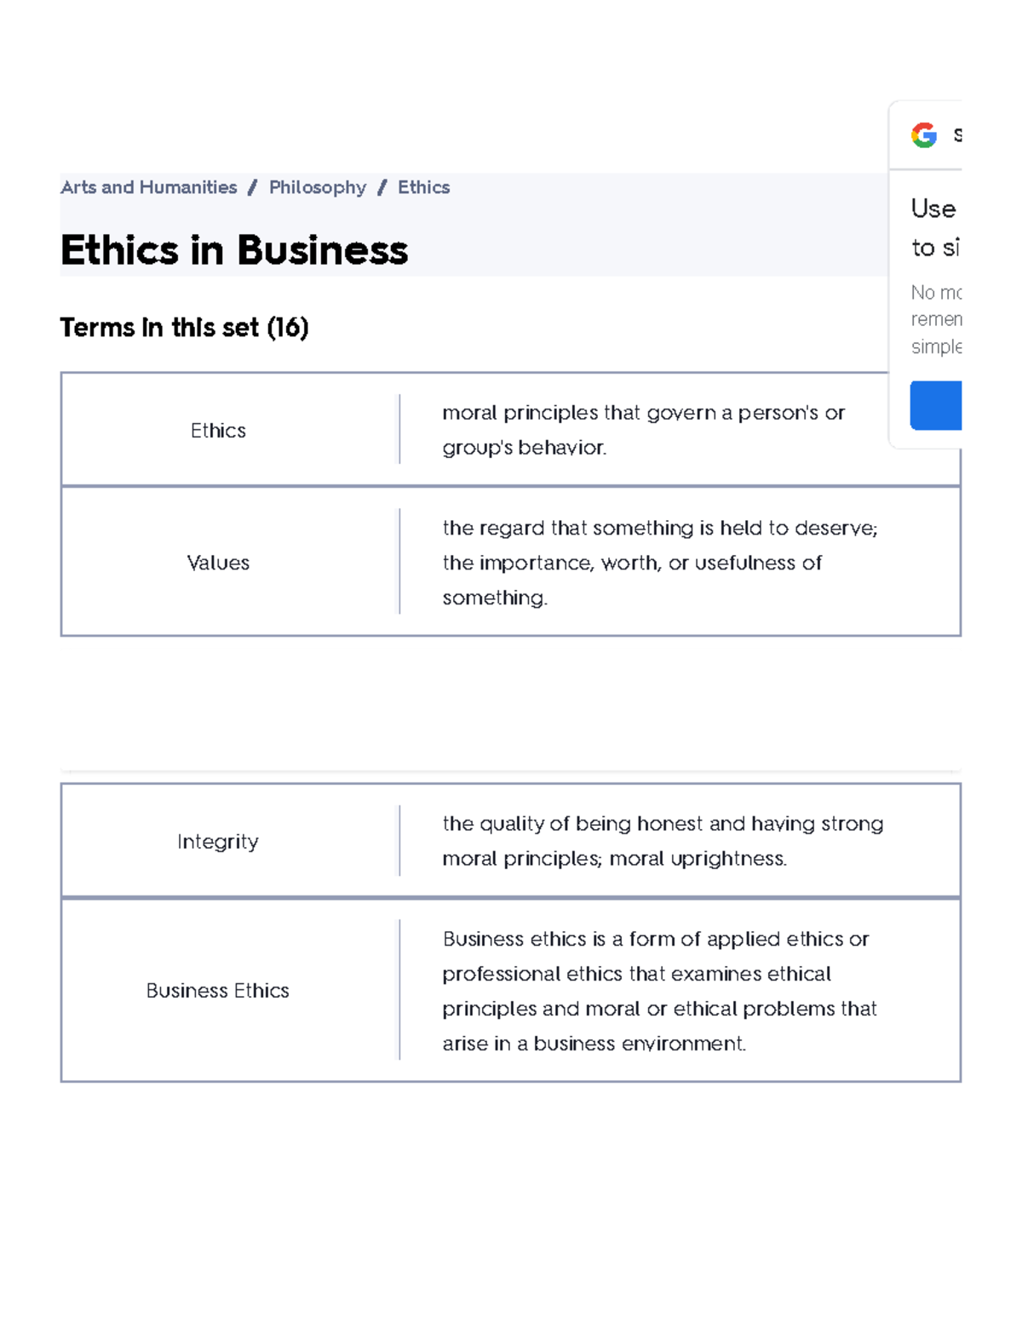Click the term label Values
This screenshot has height=1322, width=1022.
point(218,563)
